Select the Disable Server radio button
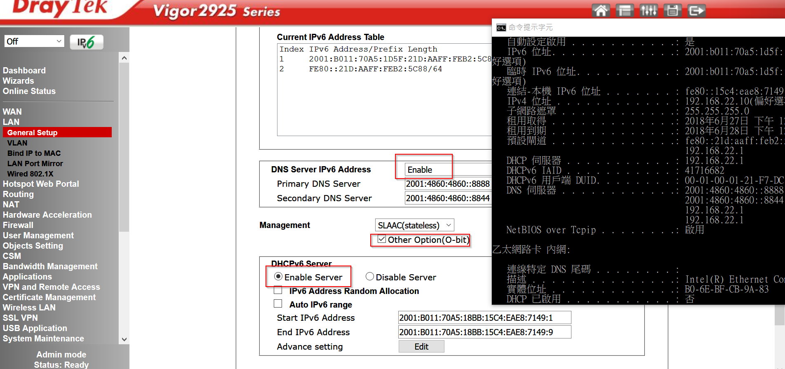The height and width of the screenshot is (369, 785). [x=370, y=277]
